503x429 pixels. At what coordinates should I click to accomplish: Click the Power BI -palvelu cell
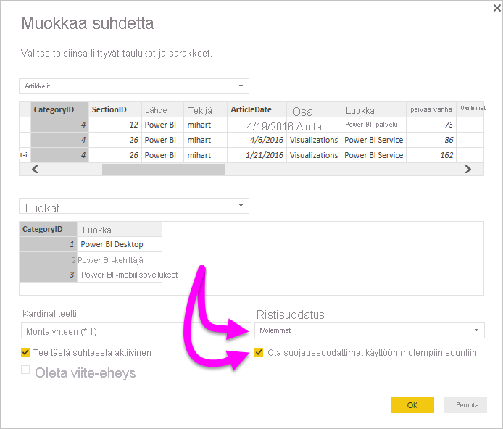tap(373, 125)
